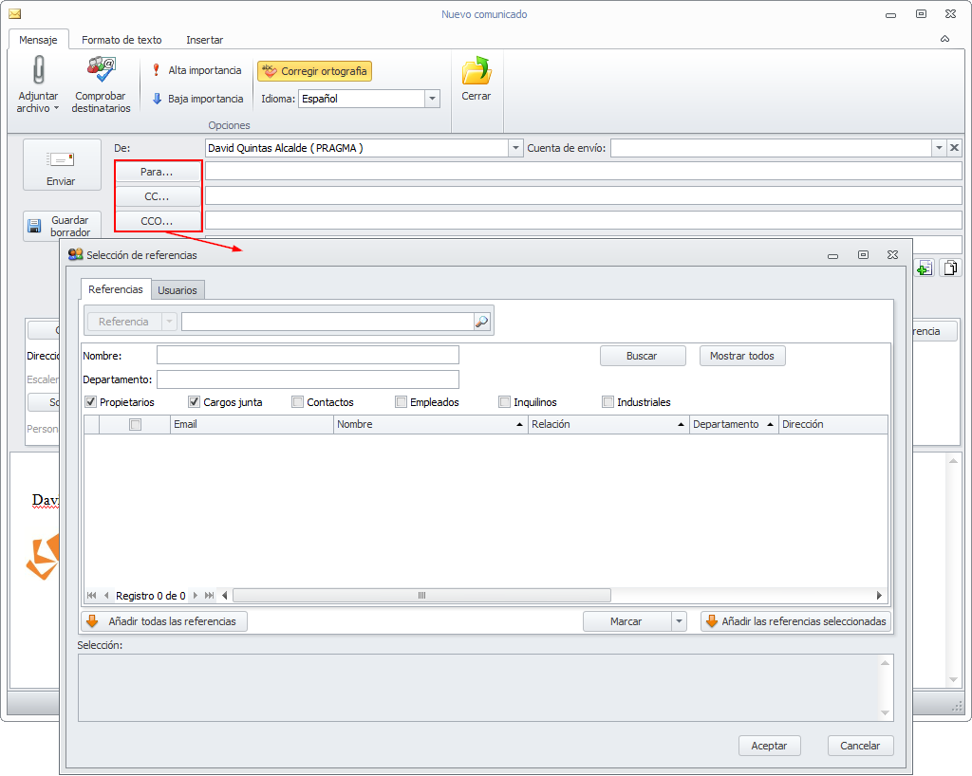Click Selección box scroll down arrow
This screenshot has width=972, height=776.
886,712
